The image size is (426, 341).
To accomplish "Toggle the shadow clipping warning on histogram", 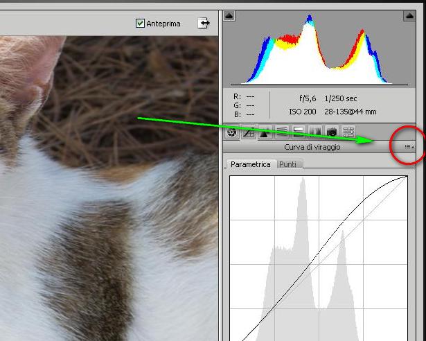I will click(x=231, y=16).
